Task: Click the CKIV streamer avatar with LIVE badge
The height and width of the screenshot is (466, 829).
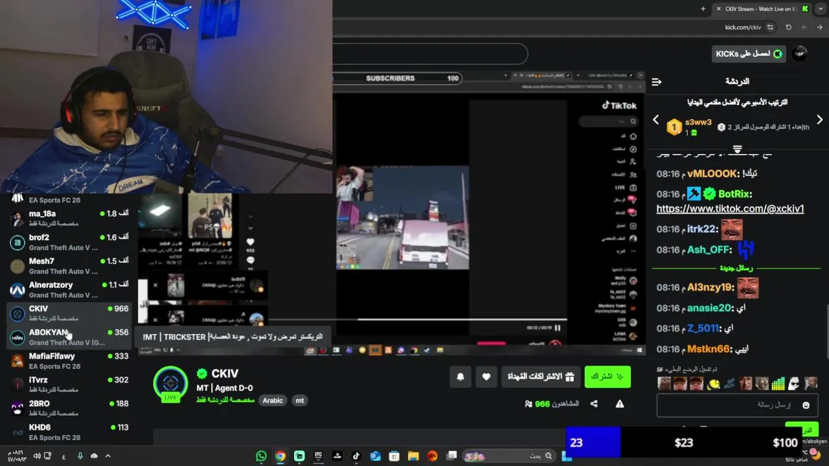Action: click(170, 383)
